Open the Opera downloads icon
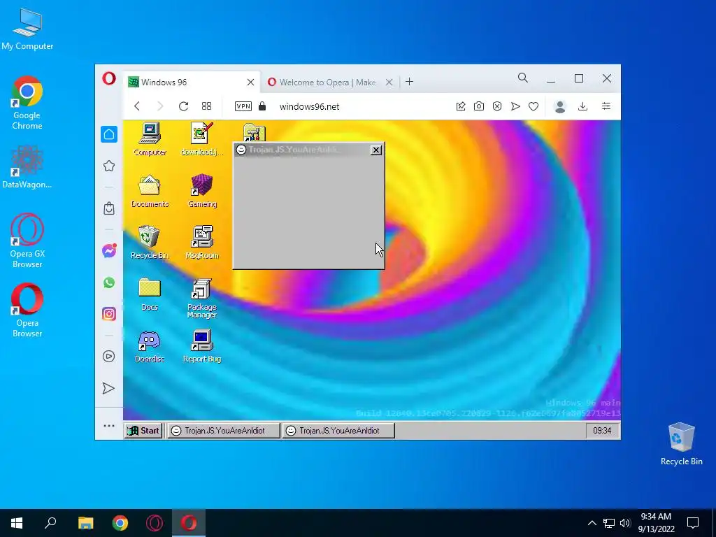This screenshot has height=537, width=716. point(582,106)
